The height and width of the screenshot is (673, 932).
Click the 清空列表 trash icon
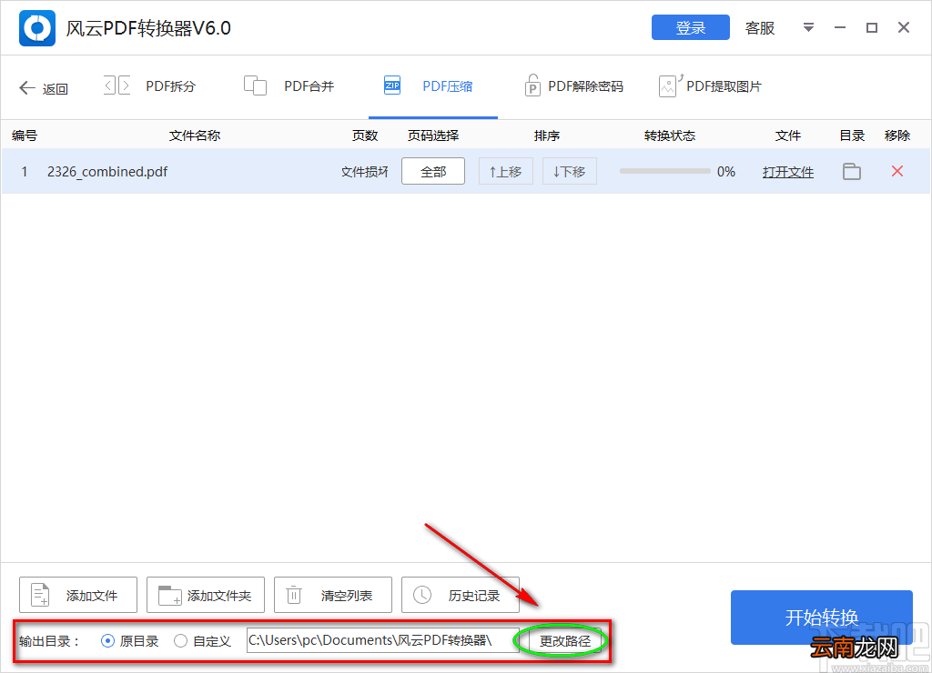[x=294, y=595]
